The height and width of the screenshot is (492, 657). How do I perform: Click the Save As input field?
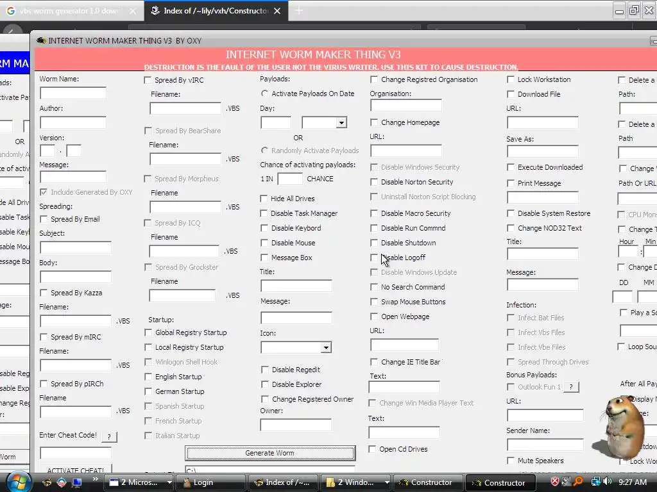[x=543, y=151]
